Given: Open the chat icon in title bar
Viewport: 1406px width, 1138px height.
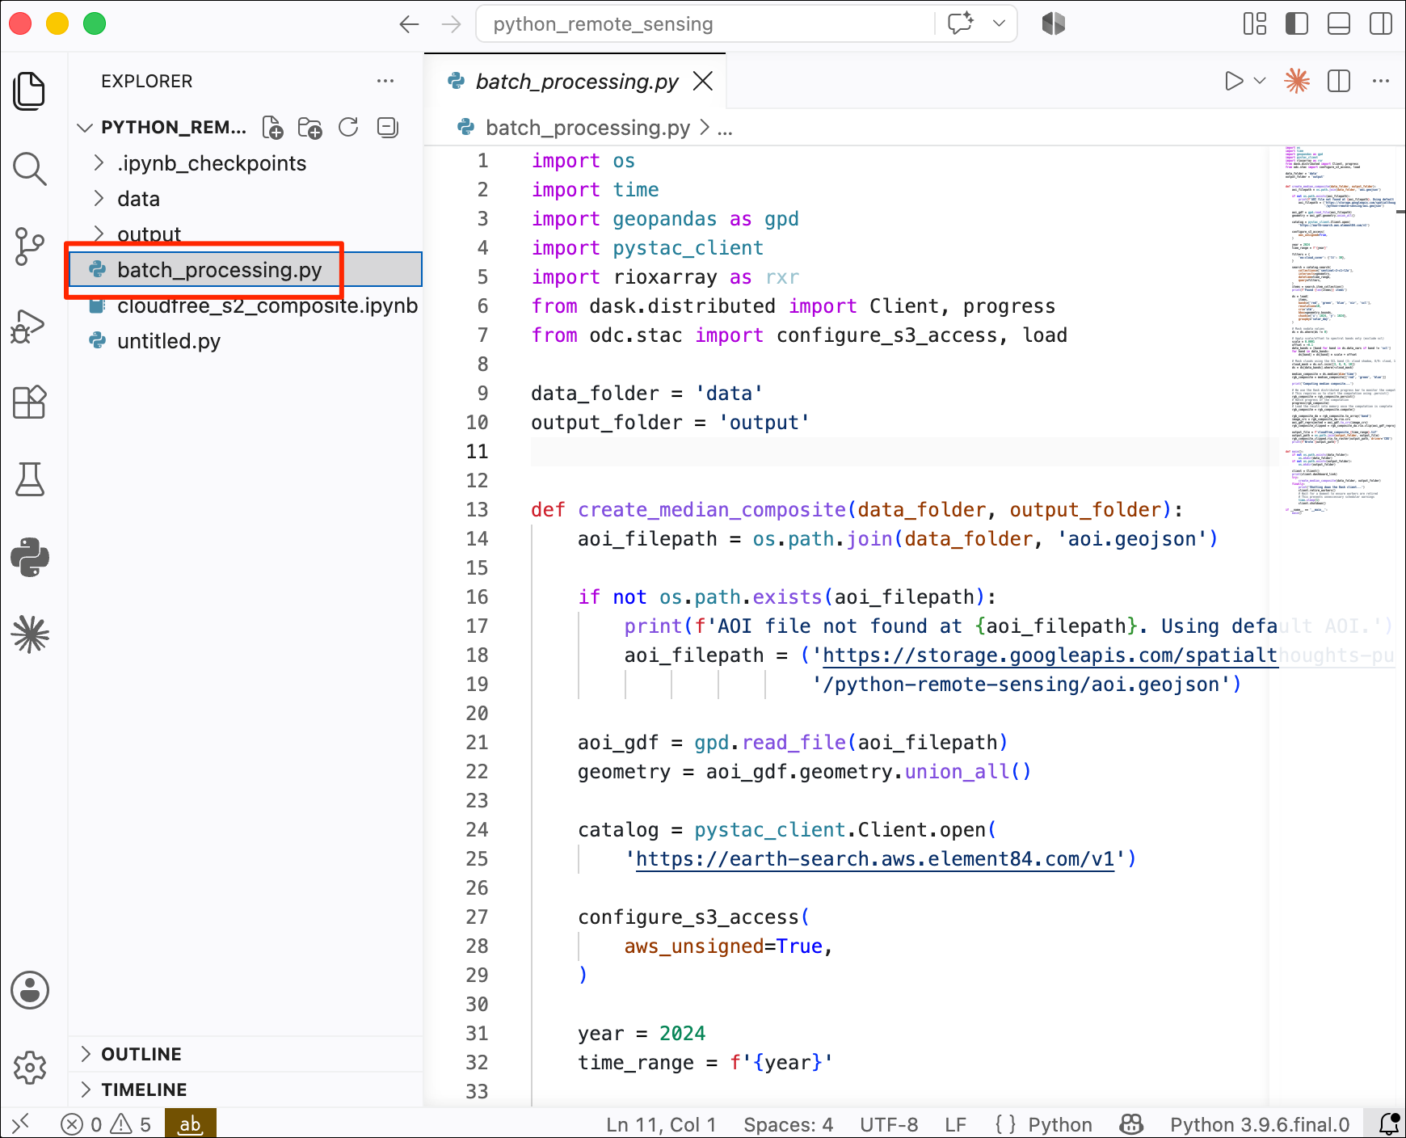Looking at the screenshot, I should pos(961,23).
